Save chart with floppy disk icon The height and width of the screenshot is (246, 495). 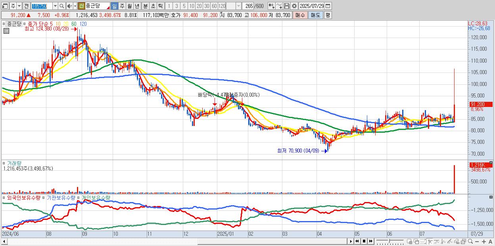(287, 6)
